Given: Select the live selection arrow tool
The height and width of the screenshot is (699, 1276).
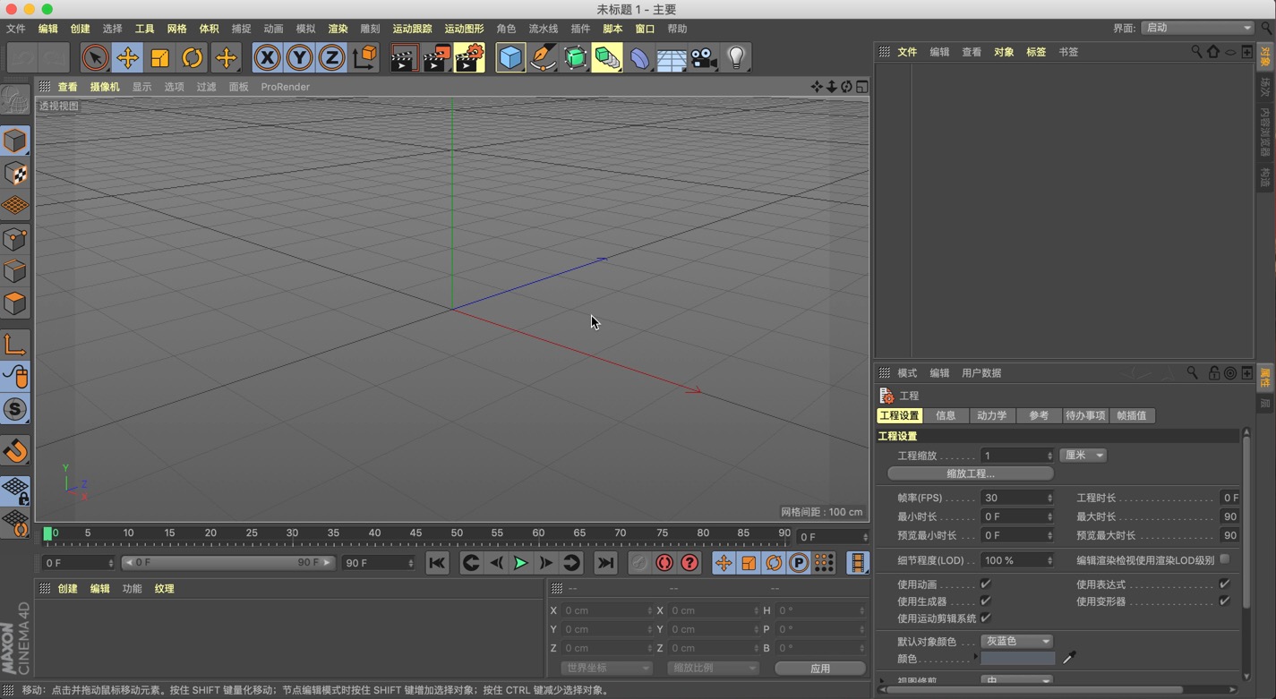Looking at the screenshot, I should click(95, 58).
